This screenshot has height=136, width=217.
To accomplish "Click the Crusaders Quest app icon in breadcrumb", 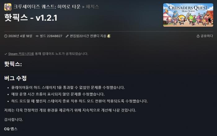I will point(8,7).
